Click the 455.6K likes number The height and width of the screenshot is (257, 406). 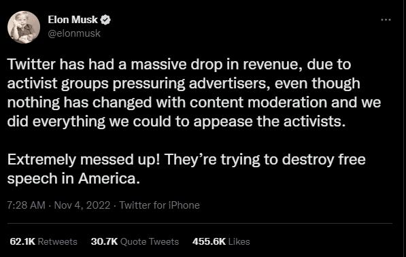(x=209, y=241)
